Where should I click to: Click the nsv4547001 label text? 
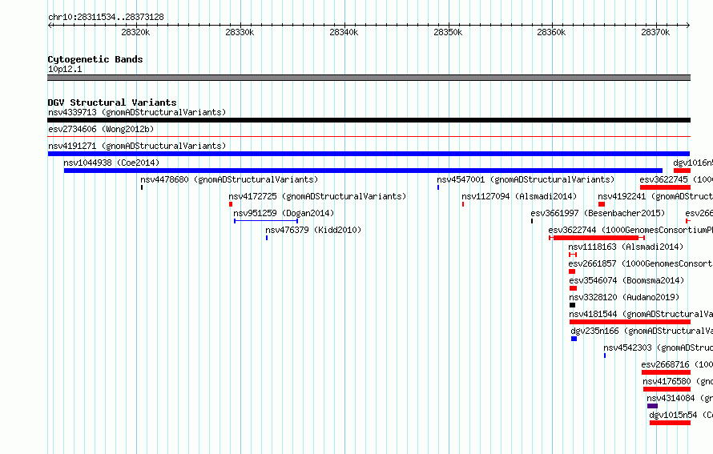tap(526, 179)
